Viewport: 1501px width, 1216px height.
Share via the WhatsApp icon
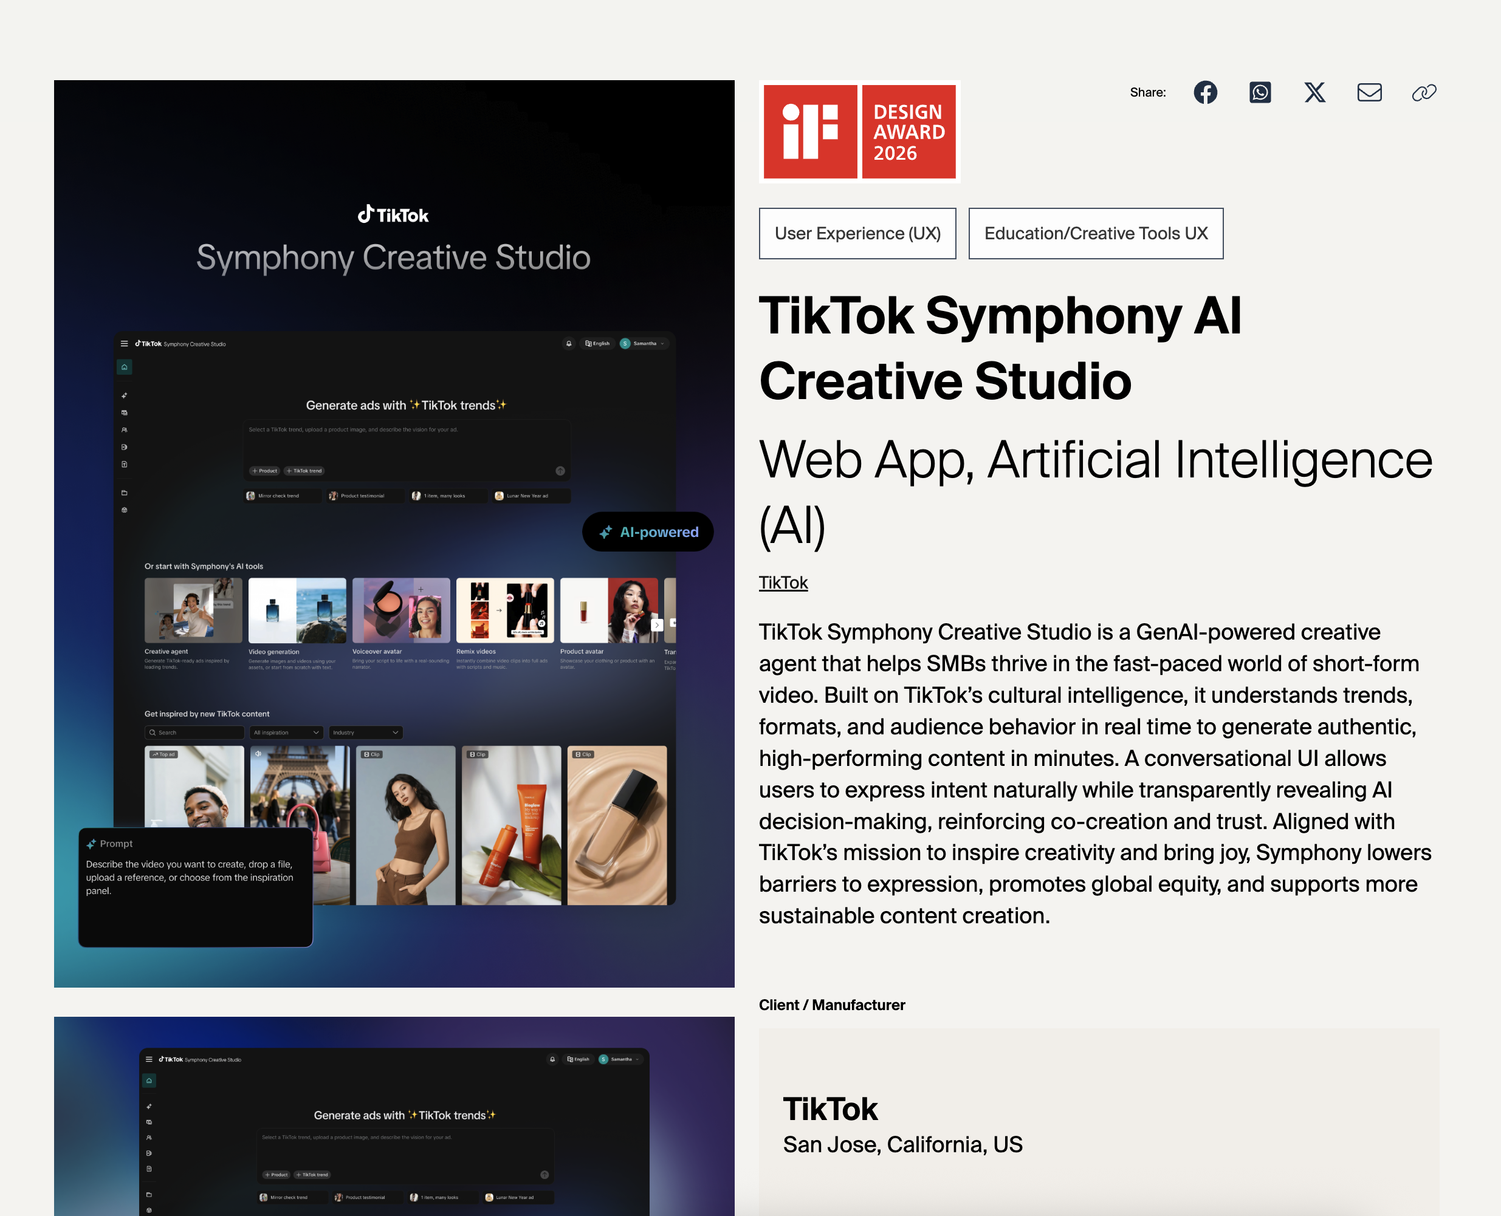pos(1260,92)
